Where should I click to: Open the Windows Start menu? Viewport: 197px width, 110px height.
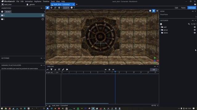[x=2, y=108]
